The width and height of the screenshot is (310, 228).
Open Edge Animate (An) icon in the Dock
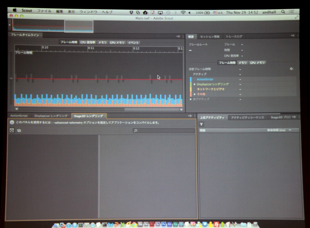click(x=169, y=224)
